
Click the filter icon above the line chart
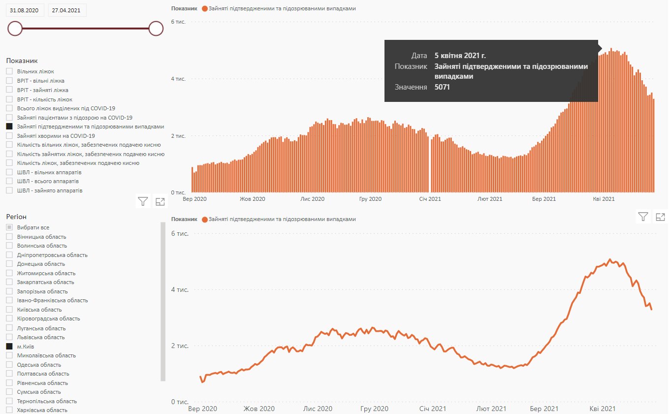coord(642,216)
